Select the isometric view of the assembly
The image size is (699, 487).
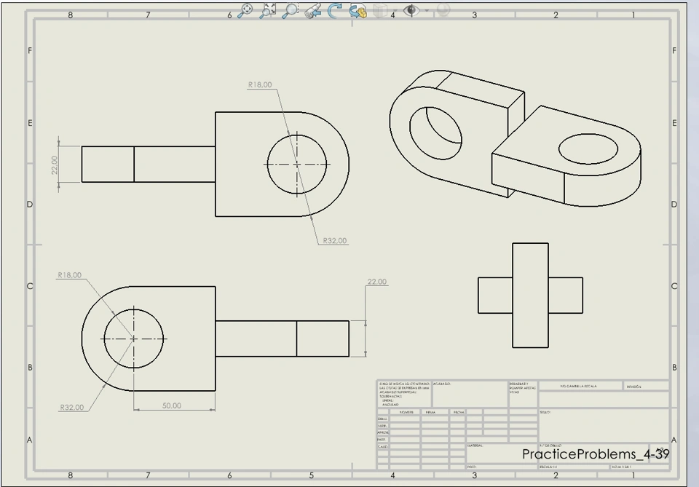(515, 138)
